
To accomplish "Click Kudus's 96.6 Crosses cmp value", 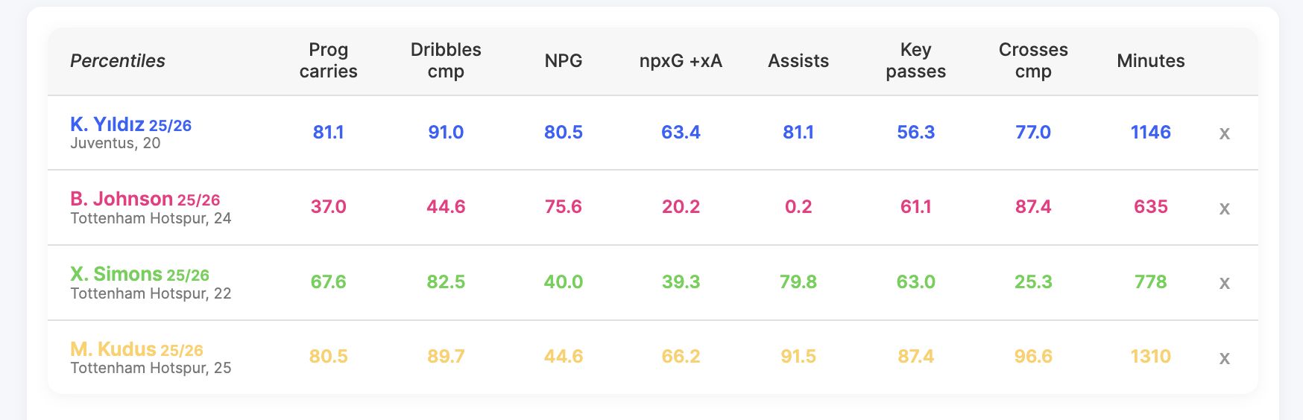I will pos(1033,357).
